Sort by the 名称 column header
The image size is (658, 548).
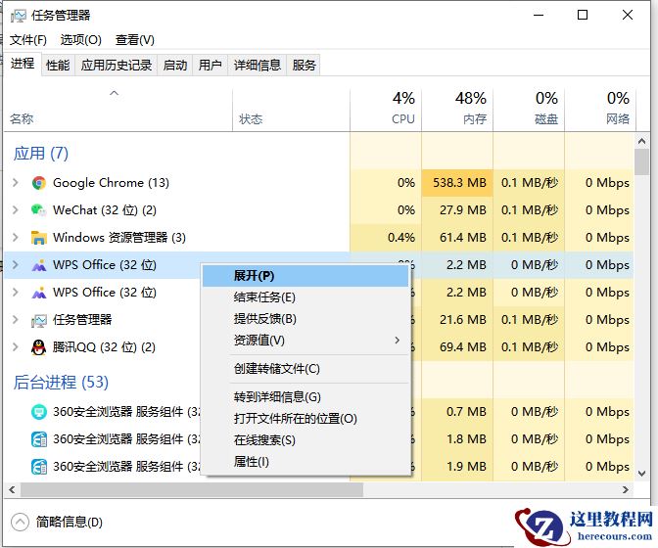(117, 110)
